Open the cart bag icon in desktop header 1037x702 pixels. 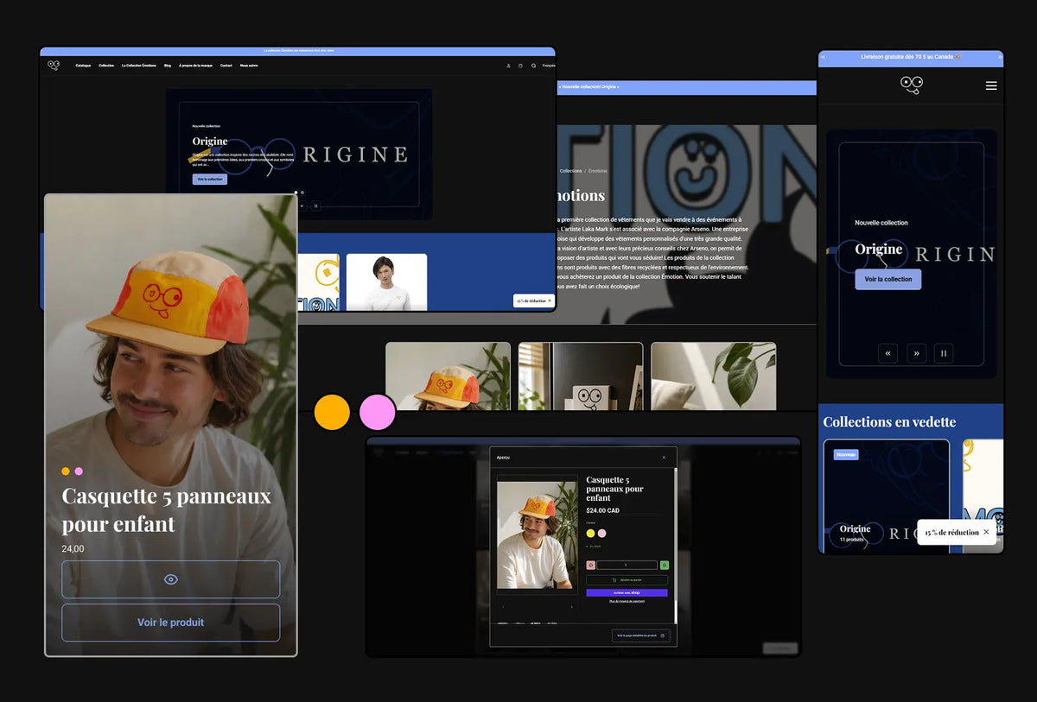(520, 66)
